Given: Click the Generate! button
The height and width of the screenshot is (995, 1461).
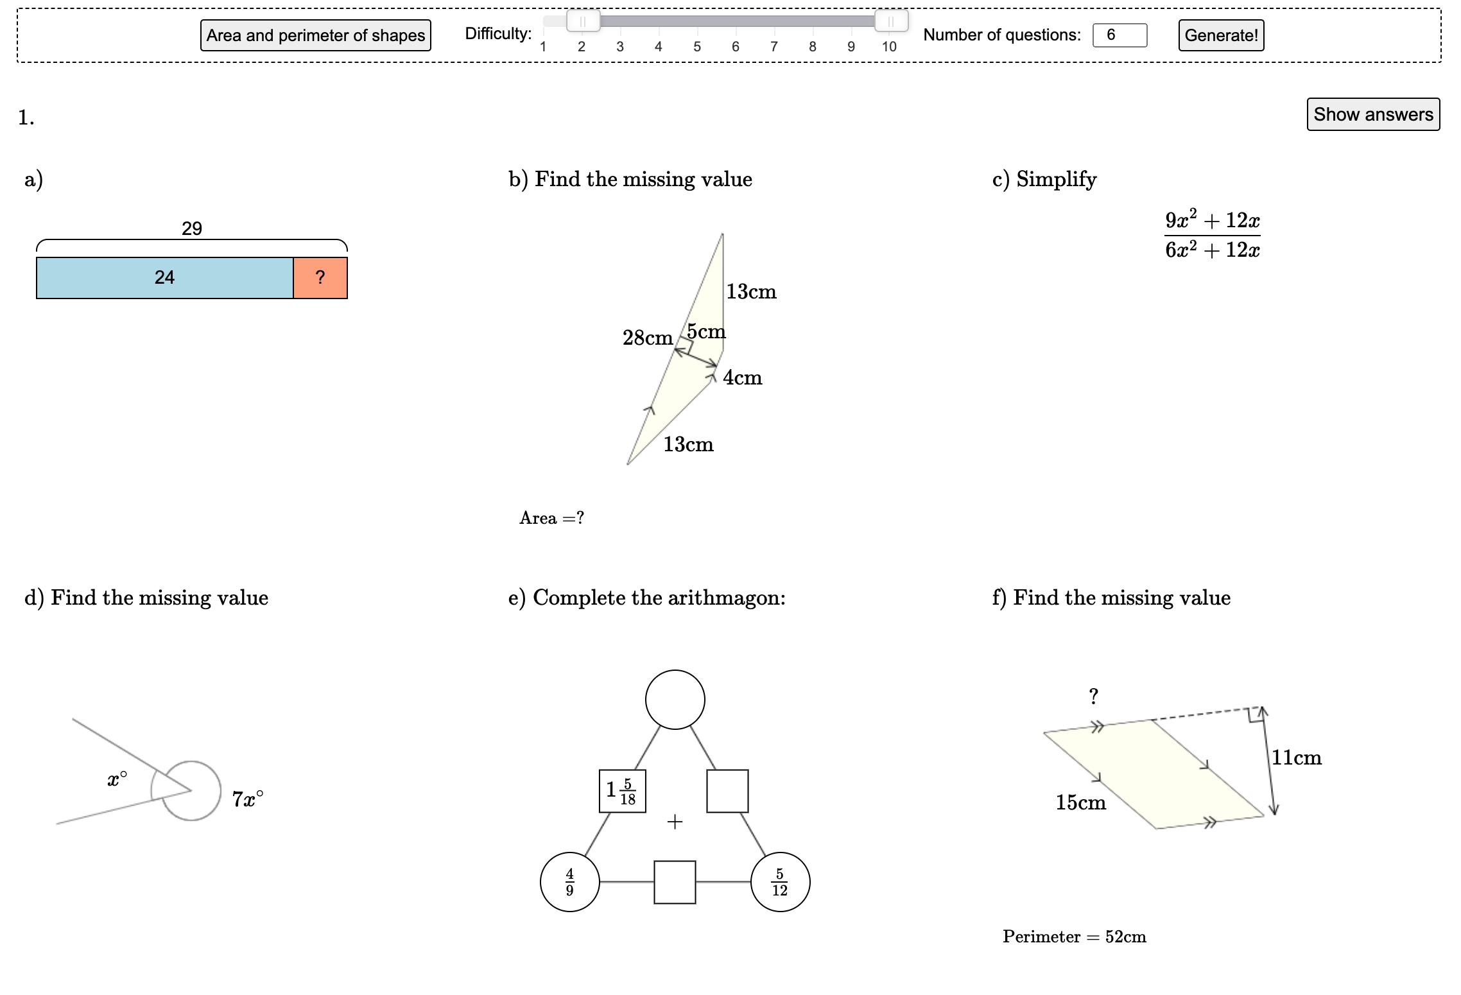Looking at the screenshot, I should pyautogui.click(x=1221, y=35).
